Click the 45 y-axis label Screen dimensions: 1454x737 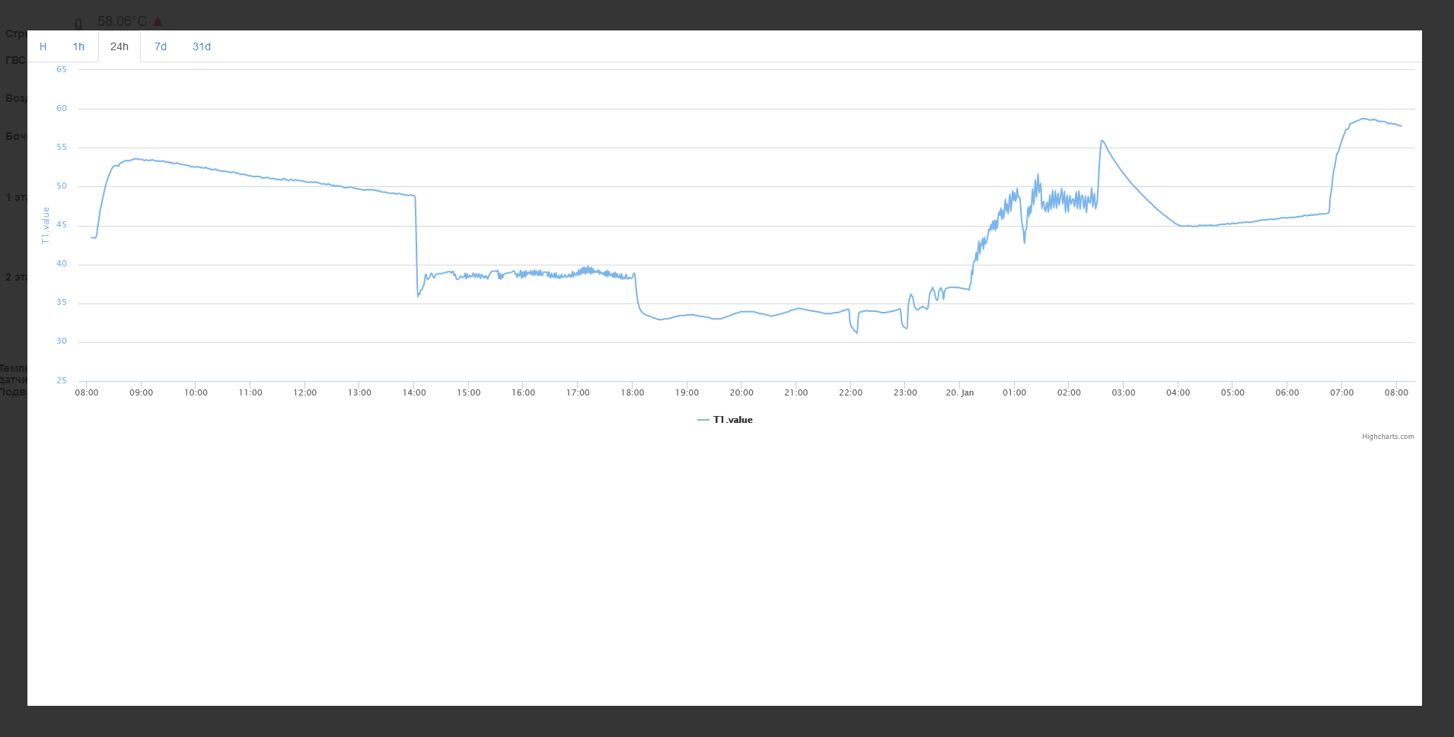62,224
